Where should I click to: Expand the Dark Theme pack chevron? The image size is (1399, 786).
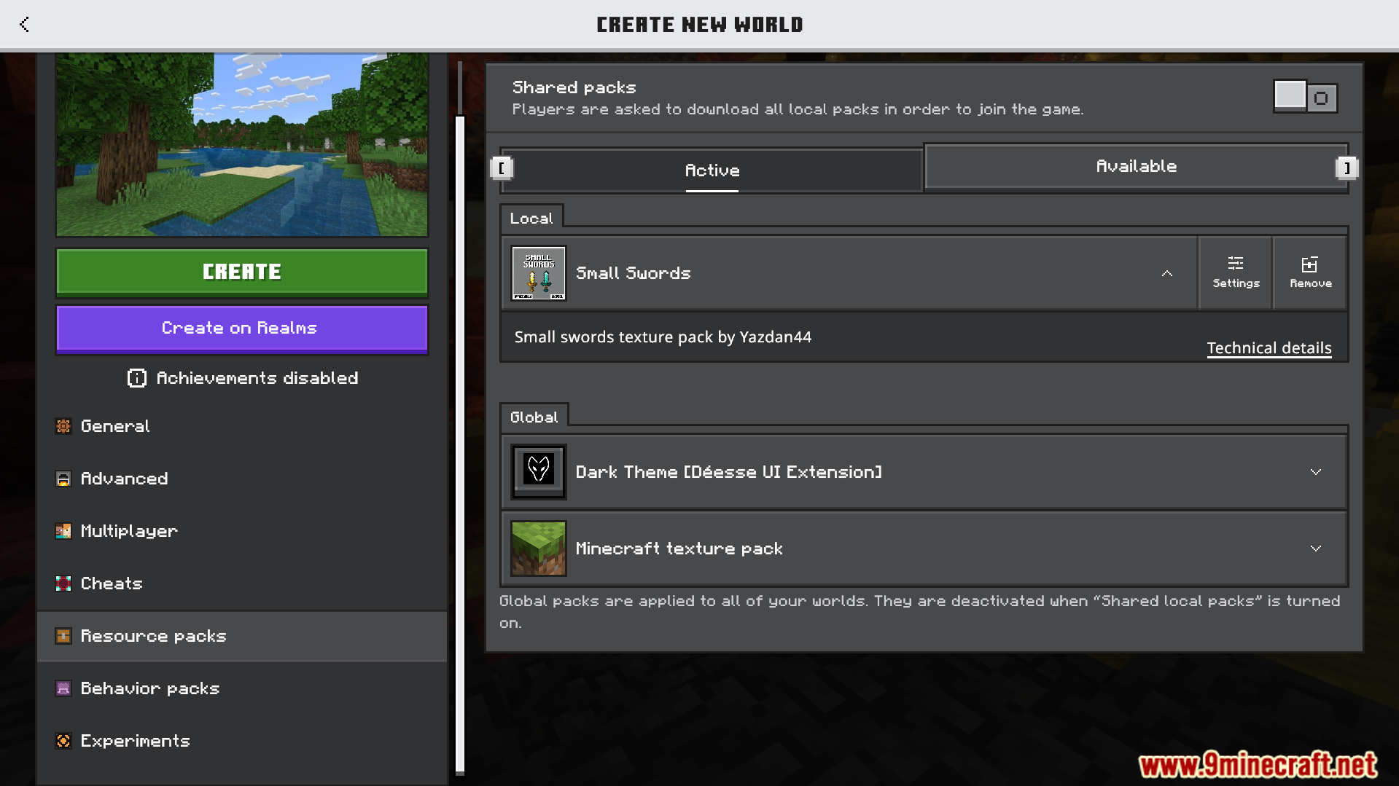[1316, 472]
